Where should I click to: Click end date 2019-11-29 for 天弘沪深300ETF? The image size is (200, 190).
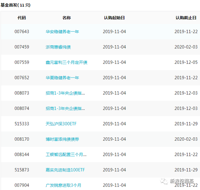186,124
